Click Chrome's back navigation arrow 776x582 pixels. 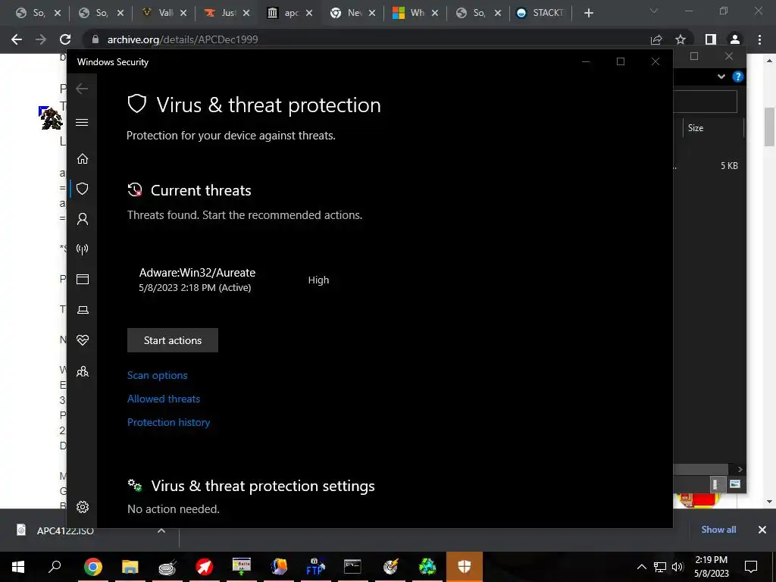tap(17, 39)
